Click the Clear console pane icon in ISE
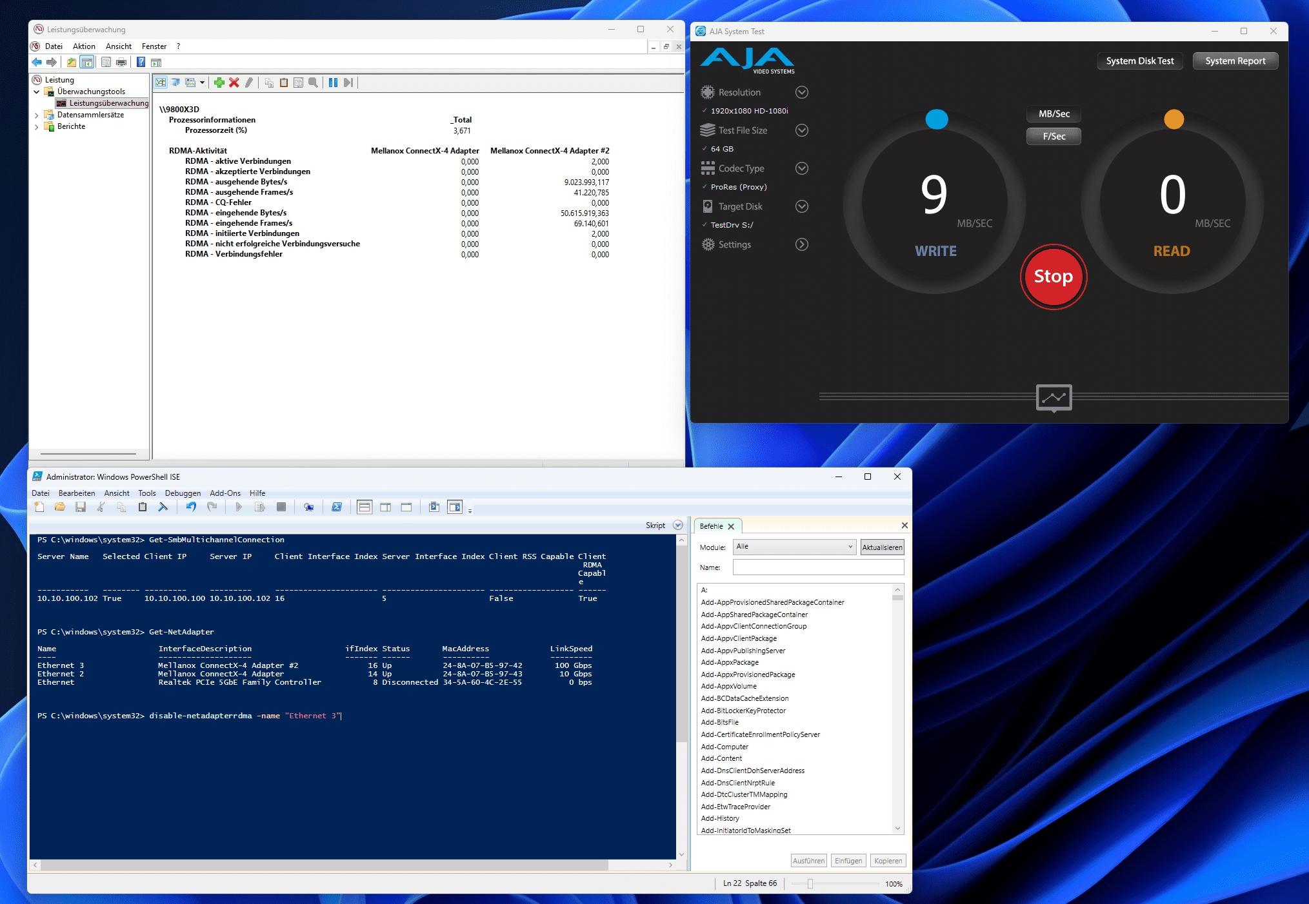Screen dimensions: 1309x904 click(x=163, y=507)
